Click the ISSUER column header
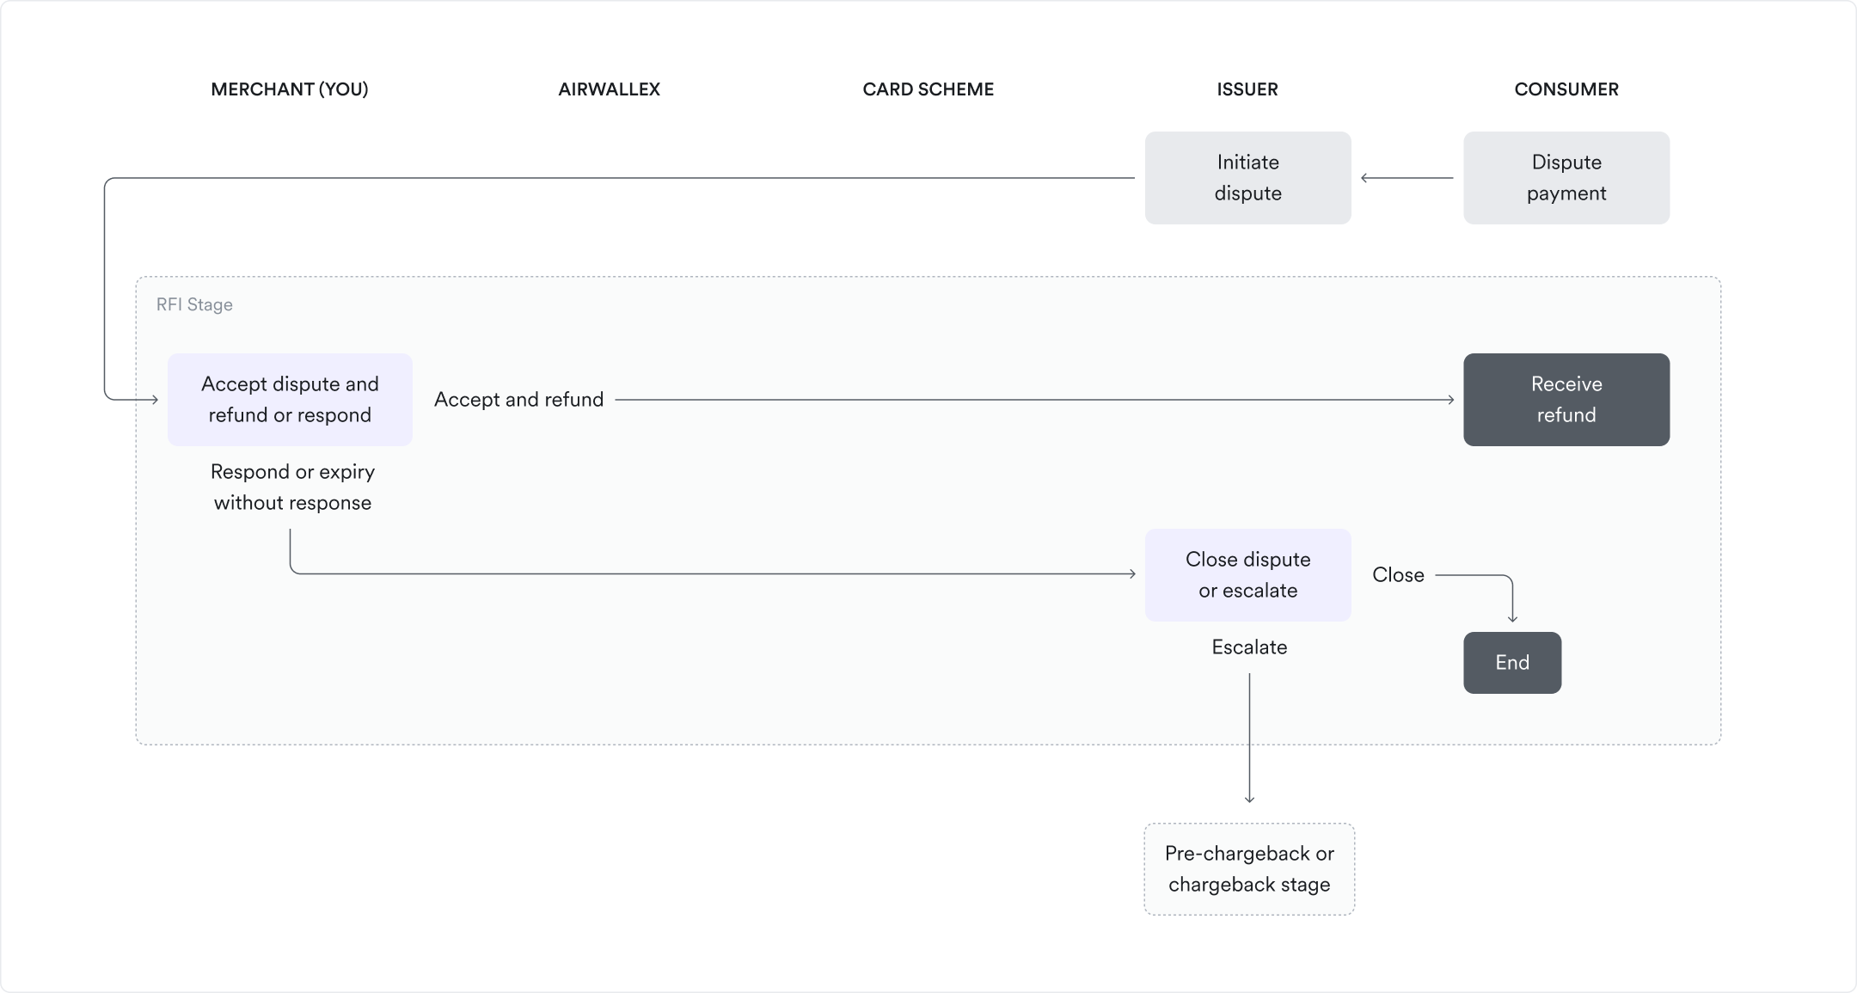The height and width of the screenshot is (993, 1857). (x=1247, y=89)
